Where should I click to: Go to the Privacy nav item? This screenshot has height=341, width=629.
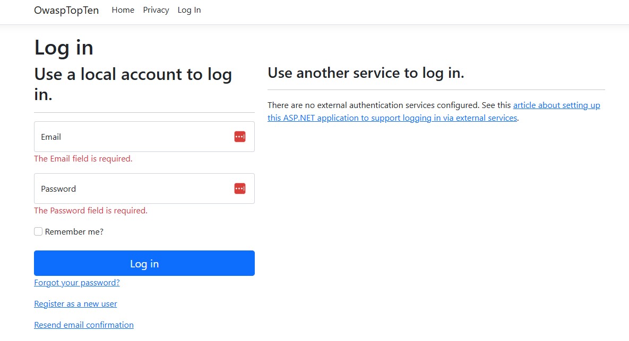pyautogui.click(x=156, y=10)
